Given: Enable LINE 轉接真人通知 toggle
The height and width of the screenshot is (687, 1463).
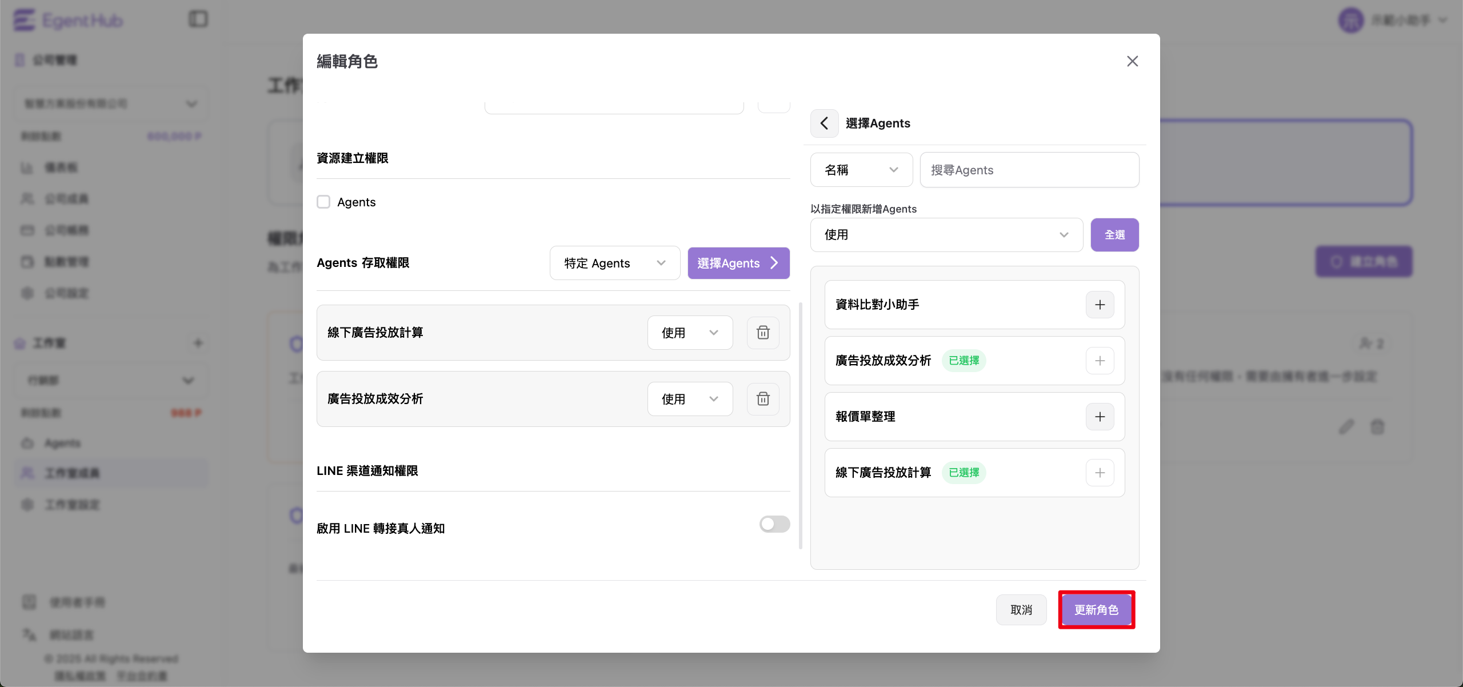Looking at the screenshot, I should point(774,524).
